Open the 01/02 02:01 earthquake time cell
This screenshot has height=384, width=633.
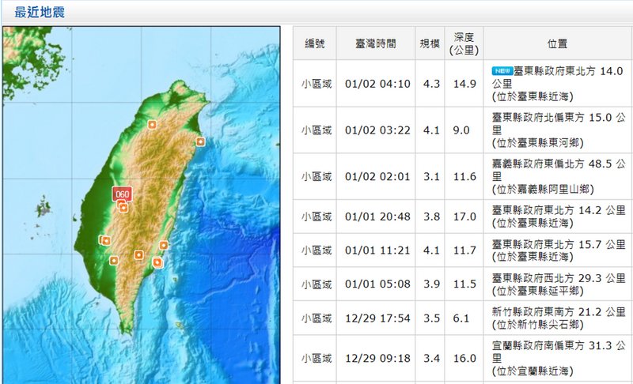pos(377,176)
